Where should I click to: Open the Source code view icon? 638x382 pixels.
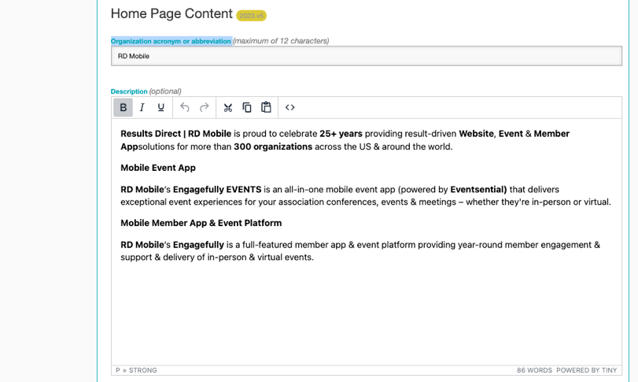click(290, 107)
